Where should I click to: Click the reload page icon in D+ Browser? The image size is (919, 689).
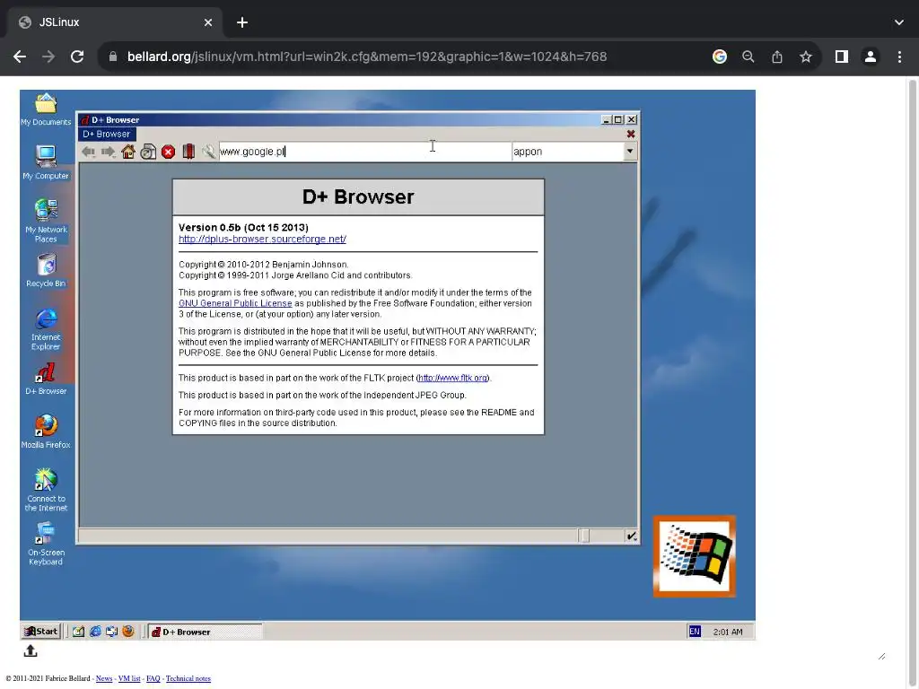[x=148, y=152]
